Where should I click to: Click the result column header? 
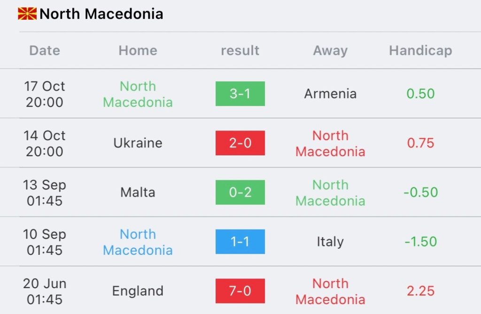[240, 51]
